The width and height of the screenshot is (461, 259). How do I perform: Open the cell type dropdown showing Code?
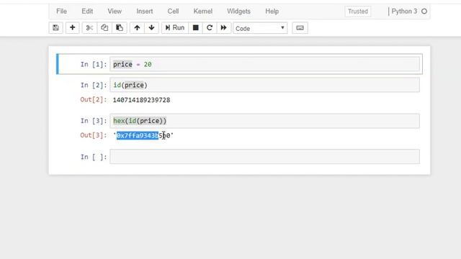(260, 28)
